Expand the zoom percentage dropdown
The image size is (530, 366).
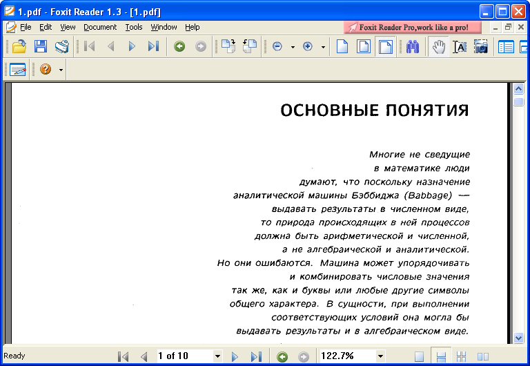pyautogui.click(x=380, y=356)
